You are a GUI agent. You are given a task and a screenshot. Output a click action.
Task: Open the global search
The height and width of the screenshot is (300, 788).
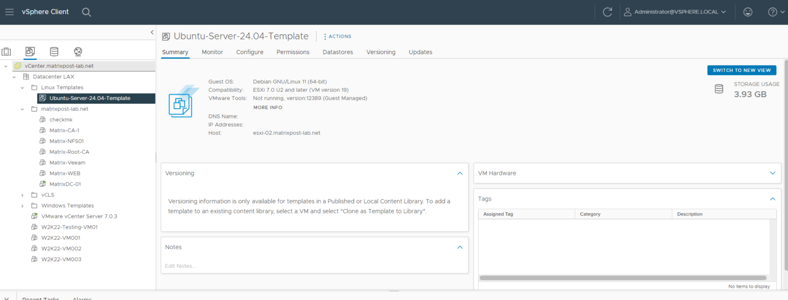(x=86, y=11)
